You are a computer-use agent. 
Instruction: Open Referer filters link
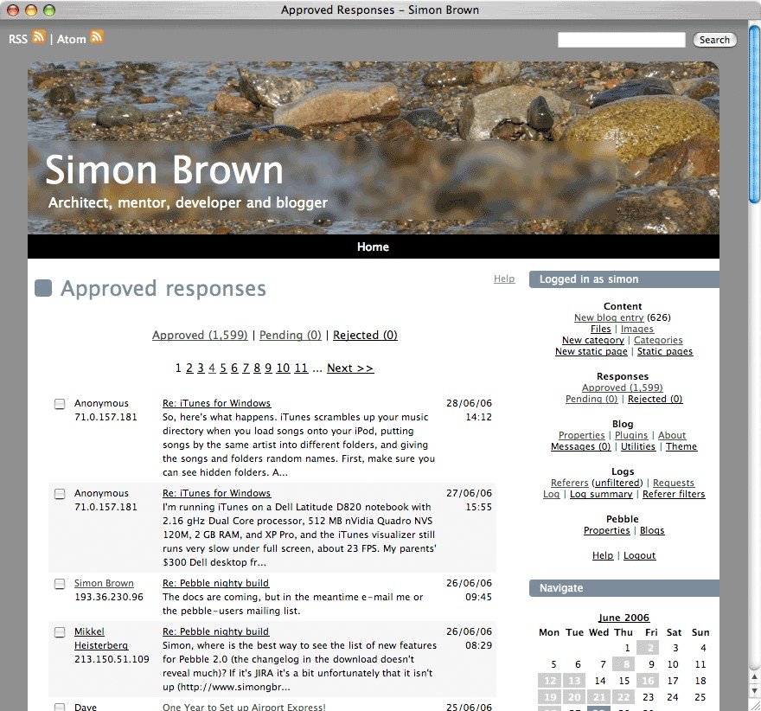click(674, 494)
